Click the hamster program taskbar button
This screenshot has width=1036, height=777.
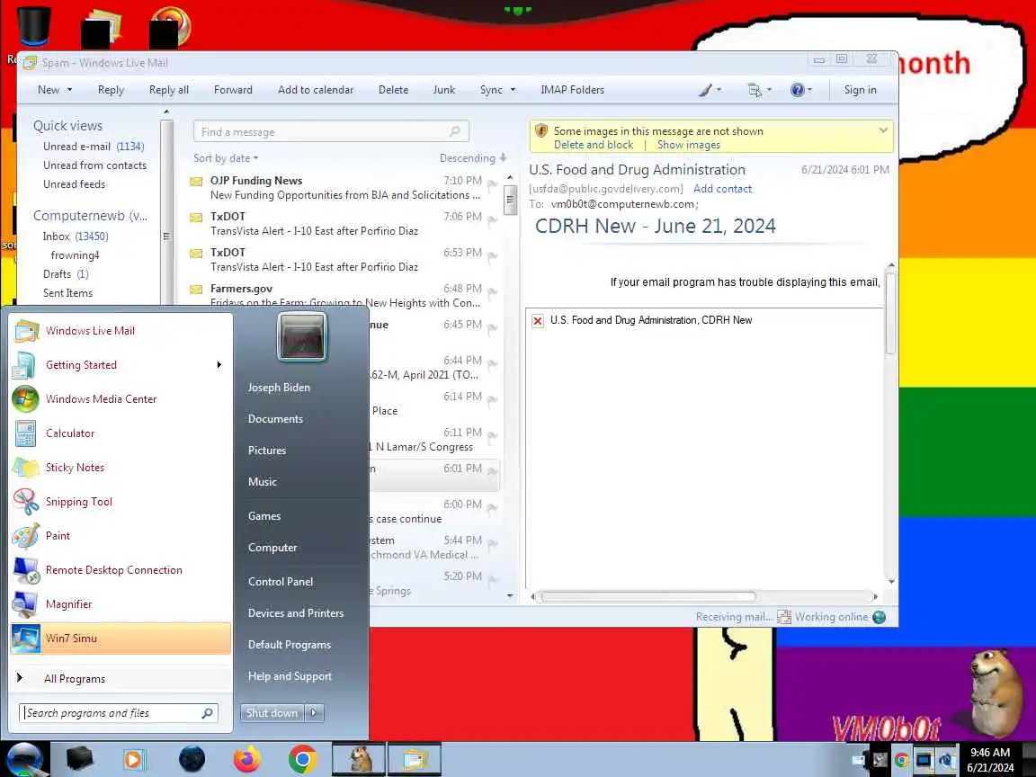pos(358,760)
